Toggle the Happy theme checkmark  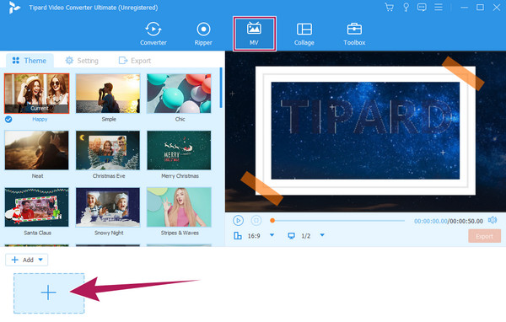click(8, 120)
